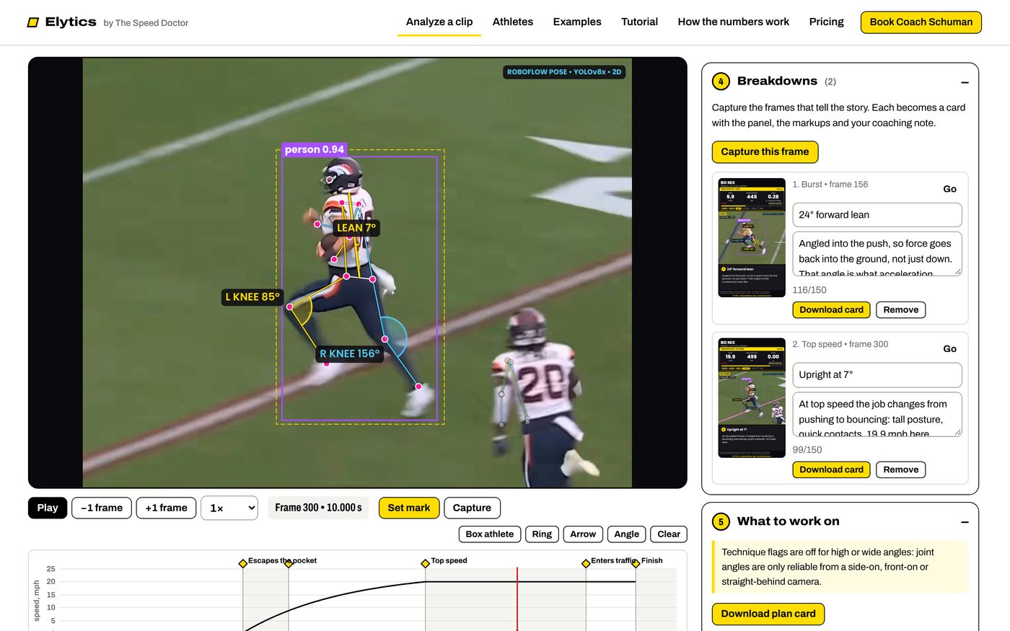Open the playback speed 1× dropdown
Screen dimensions: 1010x631
tap(229, 508)
